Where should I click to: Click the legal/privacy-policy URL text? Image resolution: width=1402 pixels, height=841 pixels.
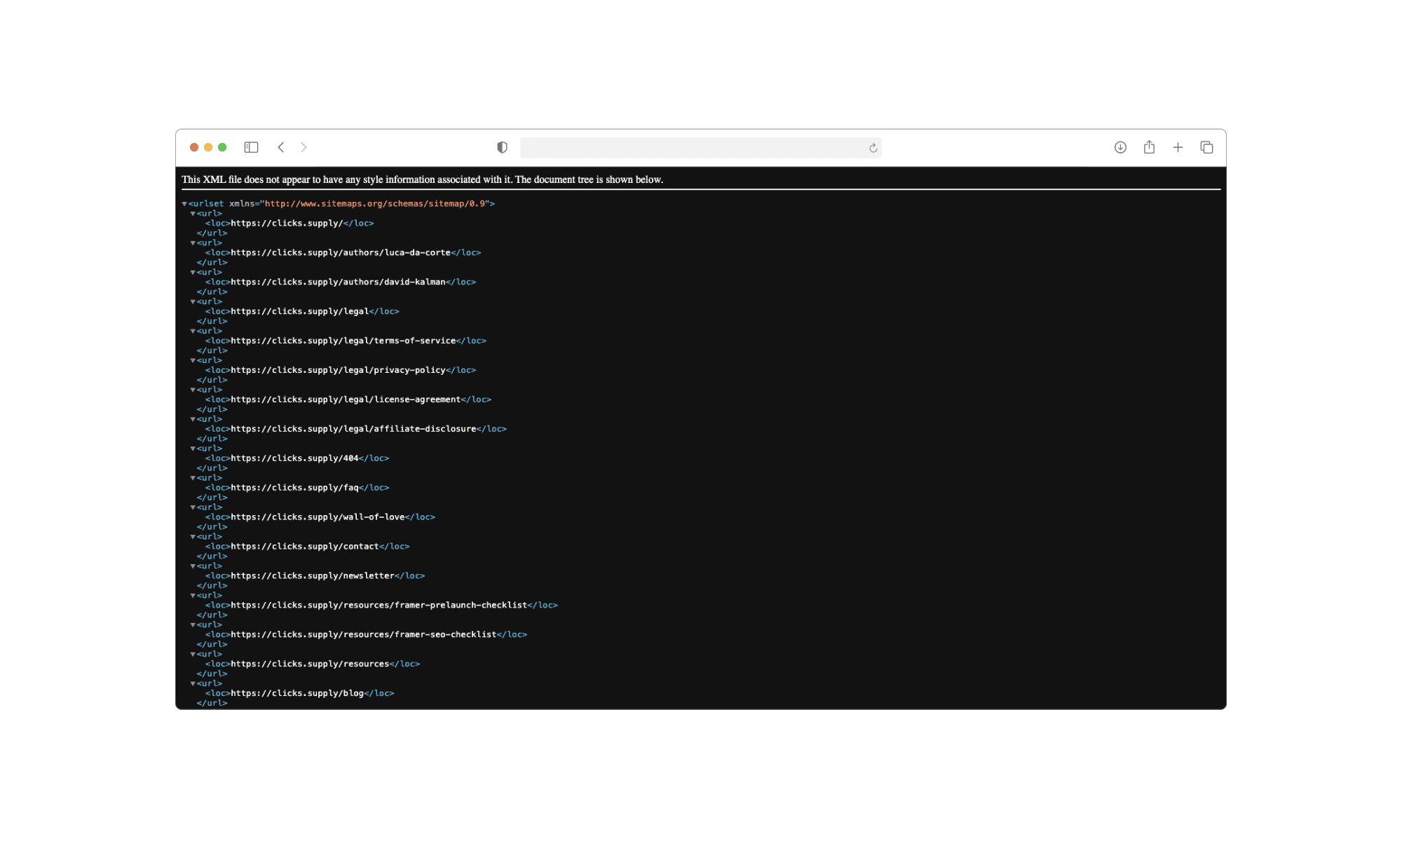pos(338,371)
